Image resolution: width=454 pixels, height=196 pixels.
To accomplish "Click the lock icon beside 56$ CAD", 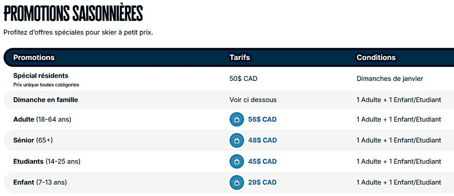I will 237,120.
